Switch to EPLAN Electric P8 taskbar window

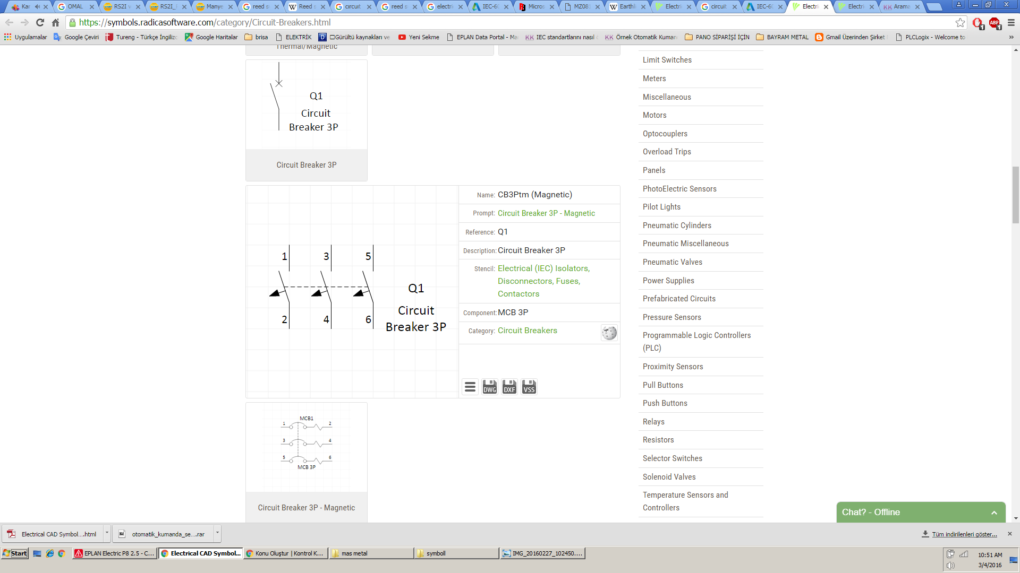click(114, 553)
